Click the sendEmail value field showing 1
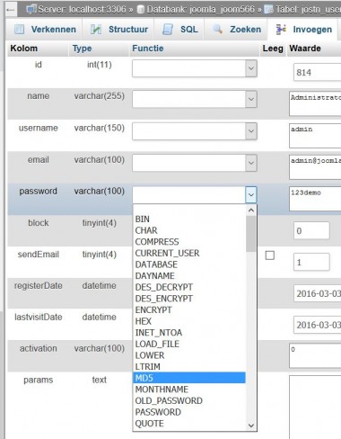The height and width of the screenshot is (439, 341). (x=311, y=262)
